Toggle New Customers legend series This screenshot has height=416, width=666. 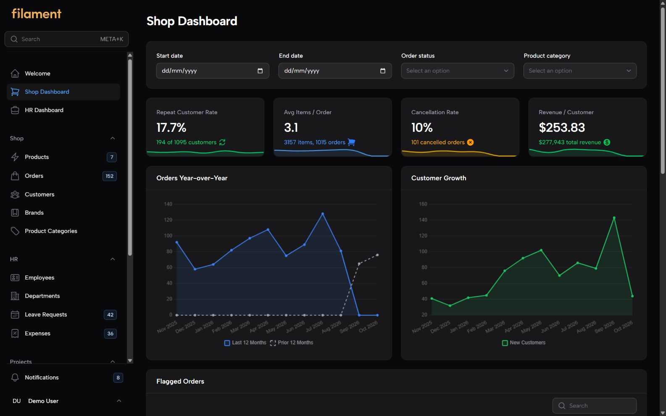tap(524, 343)
